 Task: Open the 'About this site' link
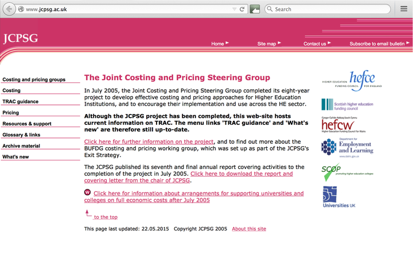249,229
